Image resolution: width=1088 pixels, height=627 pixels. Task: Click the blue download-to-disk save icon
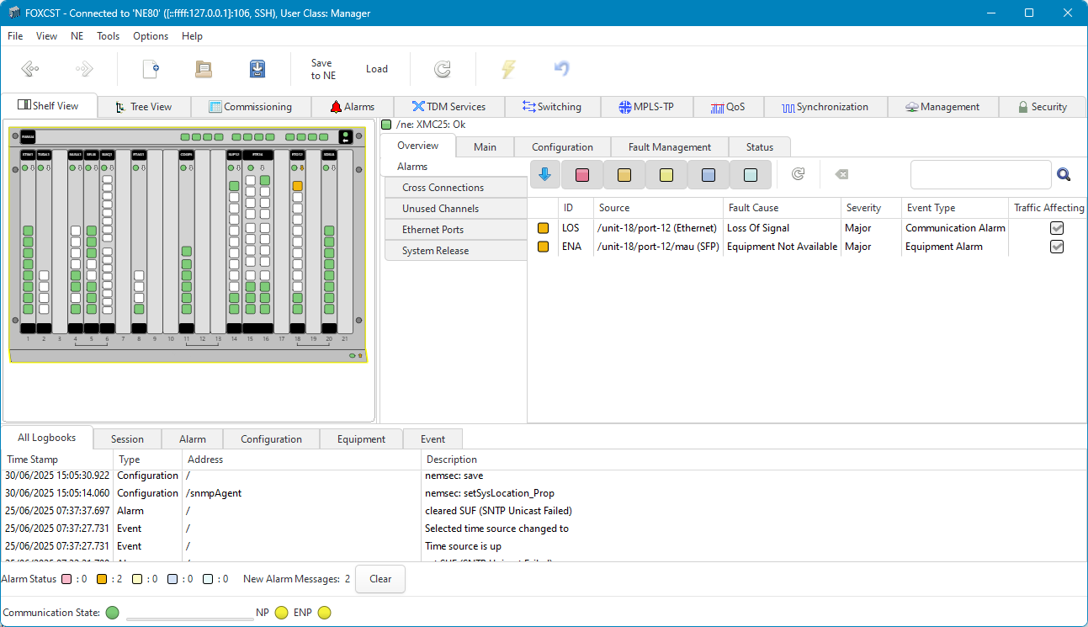[257, 69]
